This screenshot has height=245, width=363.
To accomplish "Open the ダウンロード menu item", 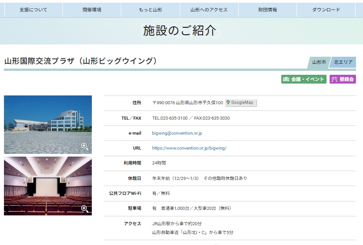I will click(326, 10).
